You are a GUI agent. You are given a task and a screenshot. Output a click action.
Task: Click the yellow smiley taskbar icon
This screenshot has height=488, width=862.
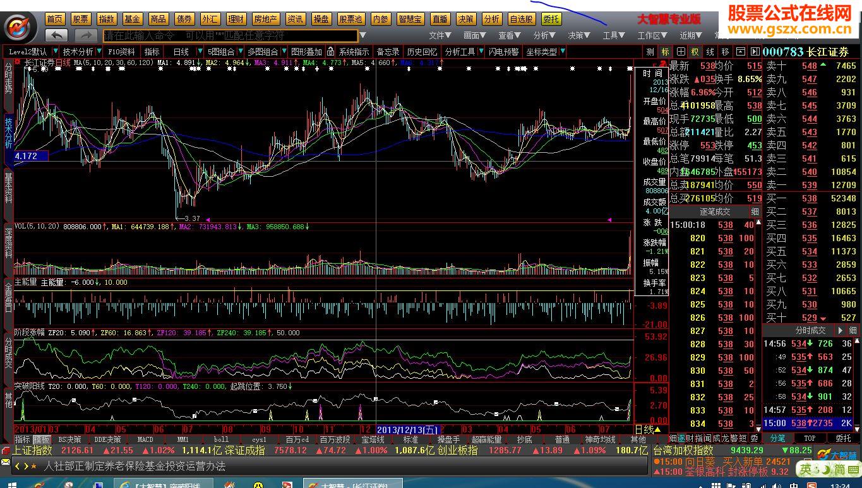(x=258, y=484)
